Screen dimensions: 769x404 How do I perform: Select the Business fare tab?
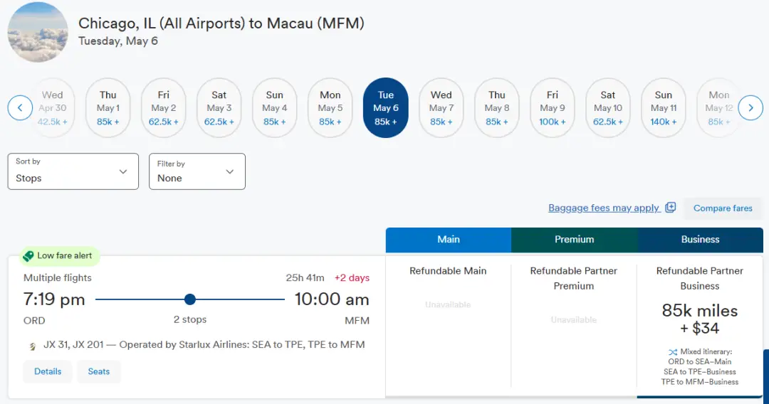[x=700, y=240]
